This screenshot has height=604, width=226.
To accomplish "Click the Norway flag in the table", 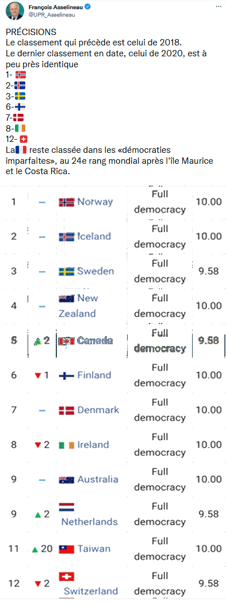I will coord(66,202).
